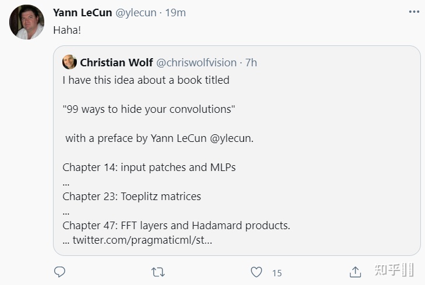Like the tweet with heart icon
Viewport: 425px width, 285px height.
(256, 272)
